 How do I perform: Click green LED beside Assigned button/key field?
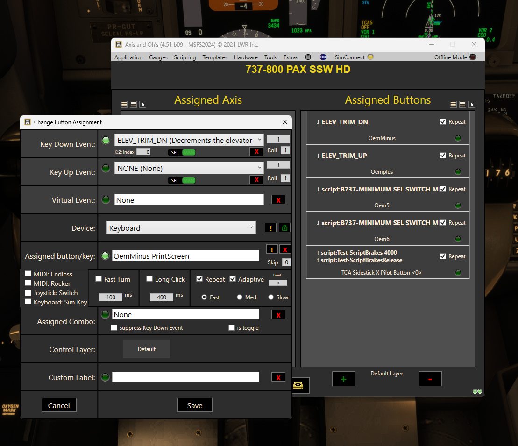point(105,256)
